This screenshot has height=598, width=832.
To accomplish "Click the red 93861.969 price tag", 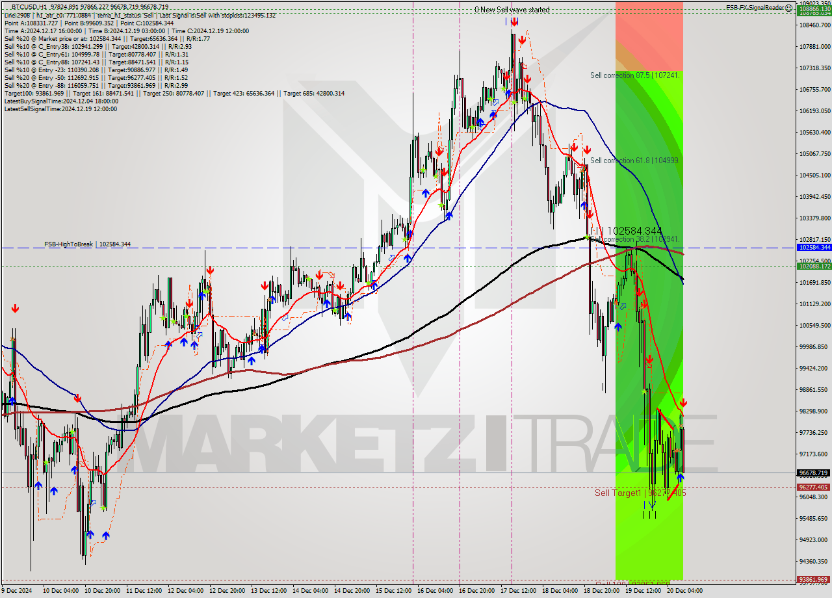I will [x=813, y=579].
